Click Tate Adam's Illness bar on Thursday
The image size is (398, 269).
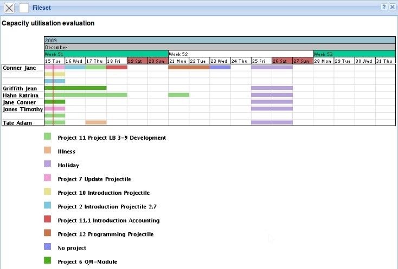coord(96,122)
